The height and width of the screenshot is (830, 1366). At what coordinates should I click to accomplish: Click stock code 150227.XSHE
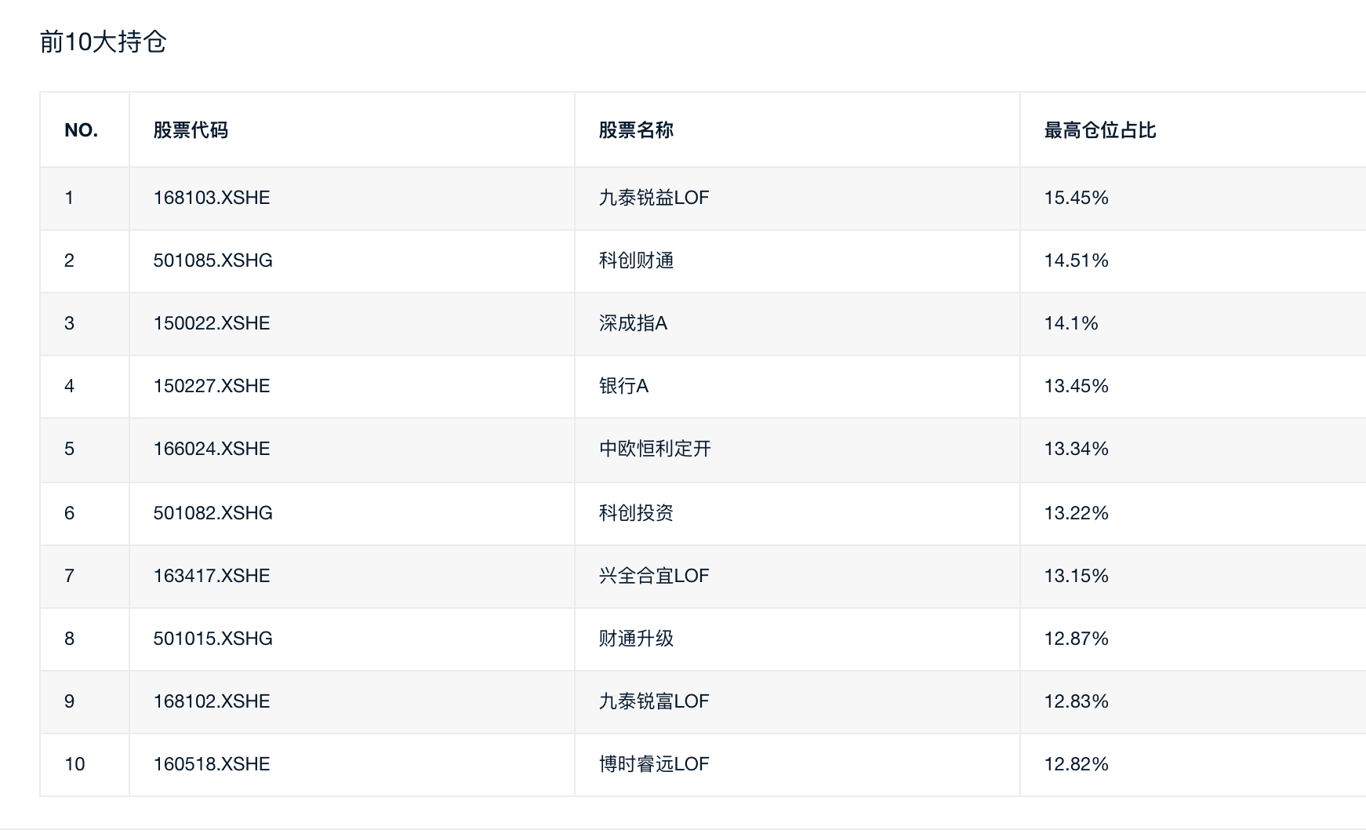[212, 386]
